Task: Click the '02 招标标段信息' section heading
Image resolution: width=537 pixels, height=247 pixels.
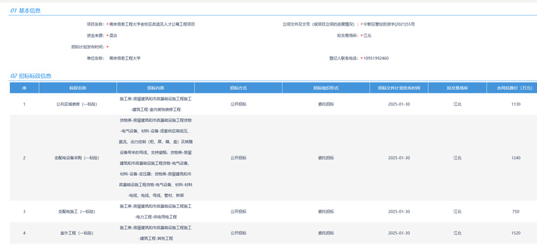Action: [x=31, y=76]
